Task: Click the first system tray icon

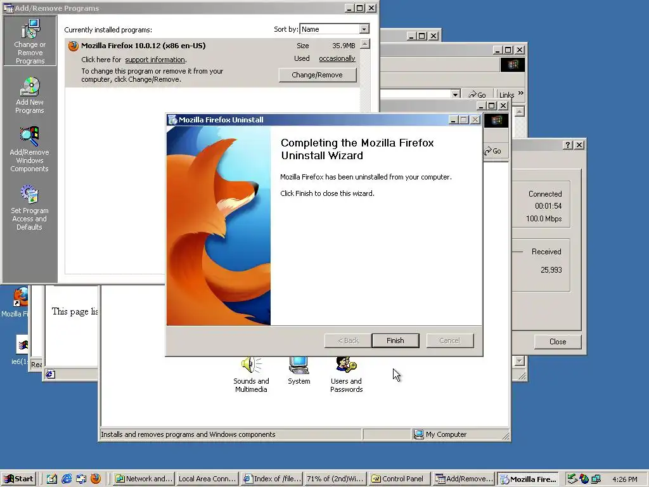Action: (x=572, y=479)
